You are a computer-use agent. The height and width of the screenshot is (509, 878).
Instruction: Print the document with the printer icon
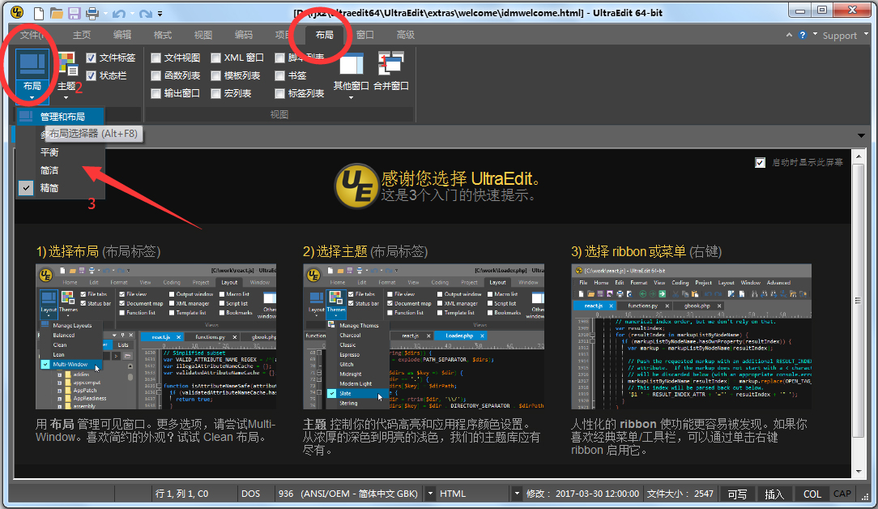click(92, 12)
